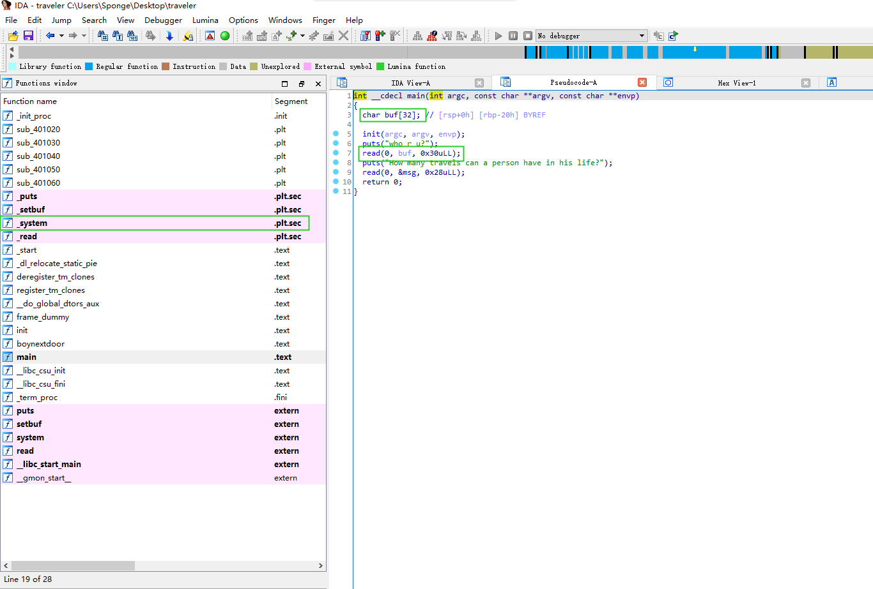Toggle breakpoint dot on line 8
The width and height of the screenshot is (873, 589).
tap(336, 163)
